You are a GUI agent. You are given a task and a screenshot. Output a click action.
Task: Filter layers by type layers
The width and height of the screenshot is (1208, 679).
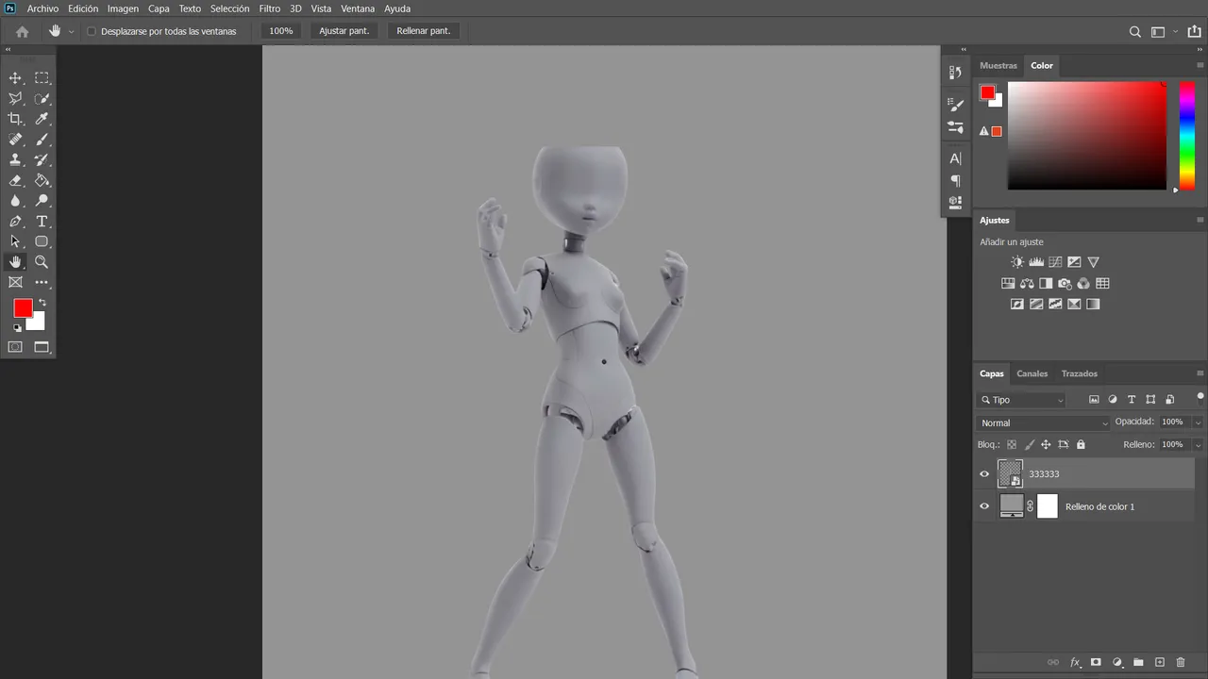[x=1132, y=400]
